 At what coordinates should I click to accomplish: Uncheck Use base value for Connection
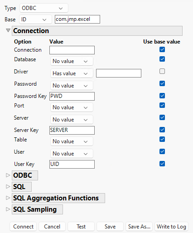pyautogui.click(x=162, y=49)
